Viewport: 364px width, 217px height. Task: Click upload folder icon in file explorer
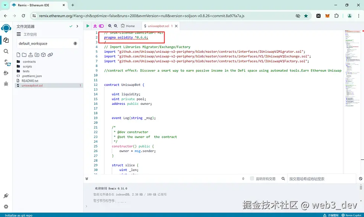37,55
